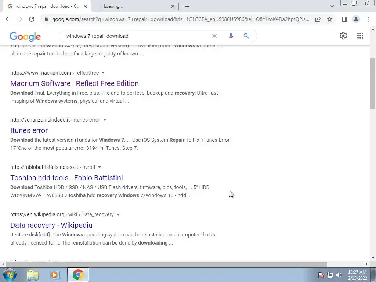Image resolution: width=376 pixels, height=282 pixels.
Task: Reload the current page
Action: 32,19
